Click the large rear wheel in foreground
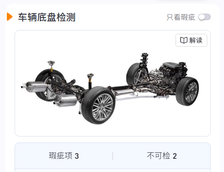 click(x=99, y=105)
